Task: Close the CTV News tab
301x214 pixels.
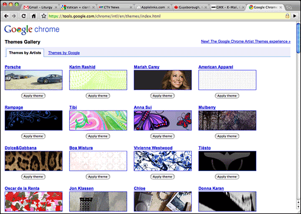Action: pyautogui.click(x=131, y=7)
